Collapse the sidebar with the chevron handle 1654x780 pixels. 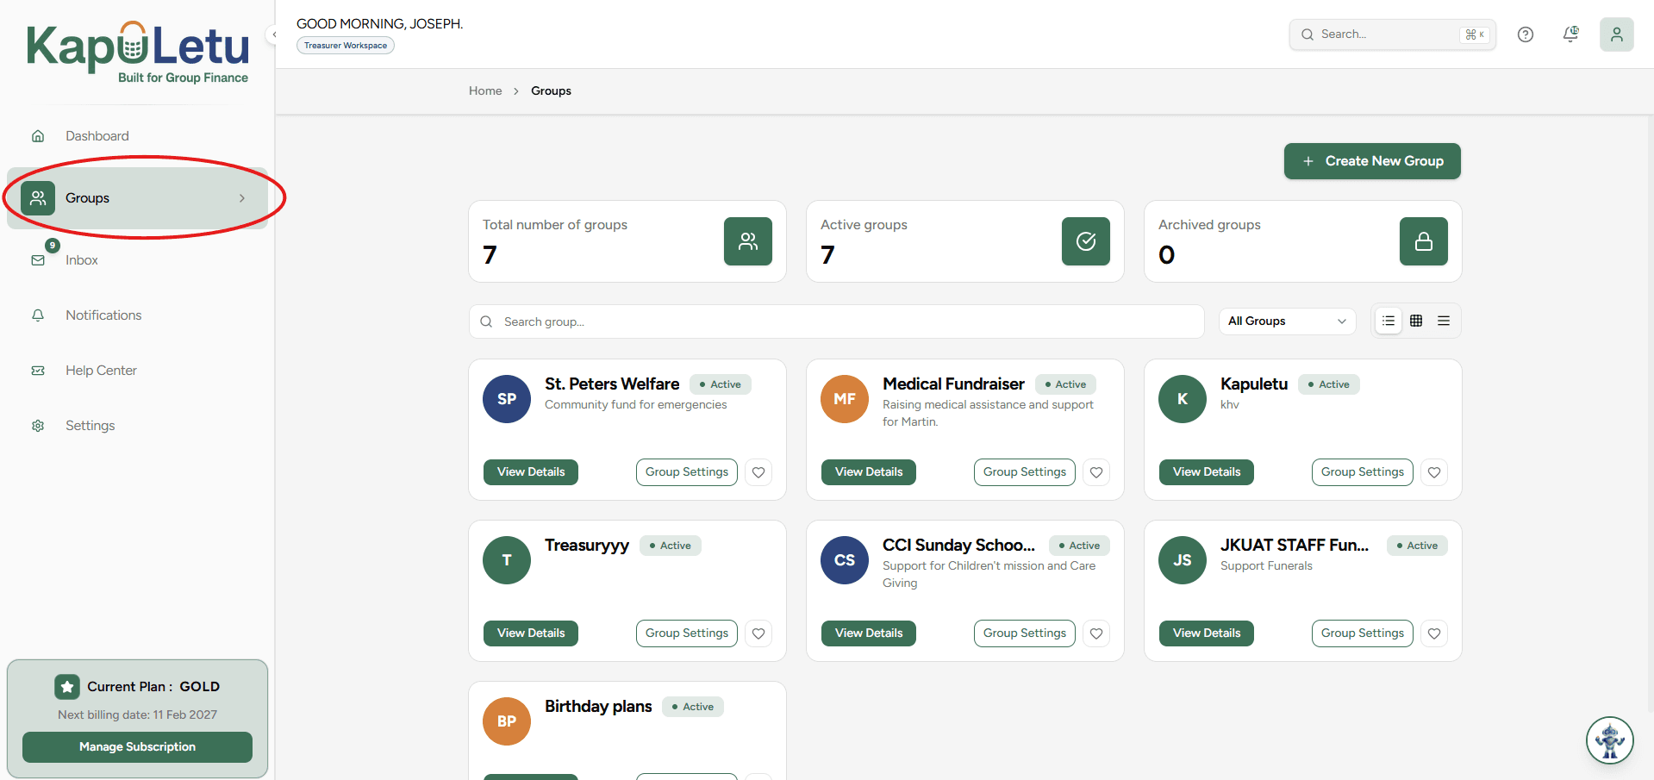tap(274, 34)
